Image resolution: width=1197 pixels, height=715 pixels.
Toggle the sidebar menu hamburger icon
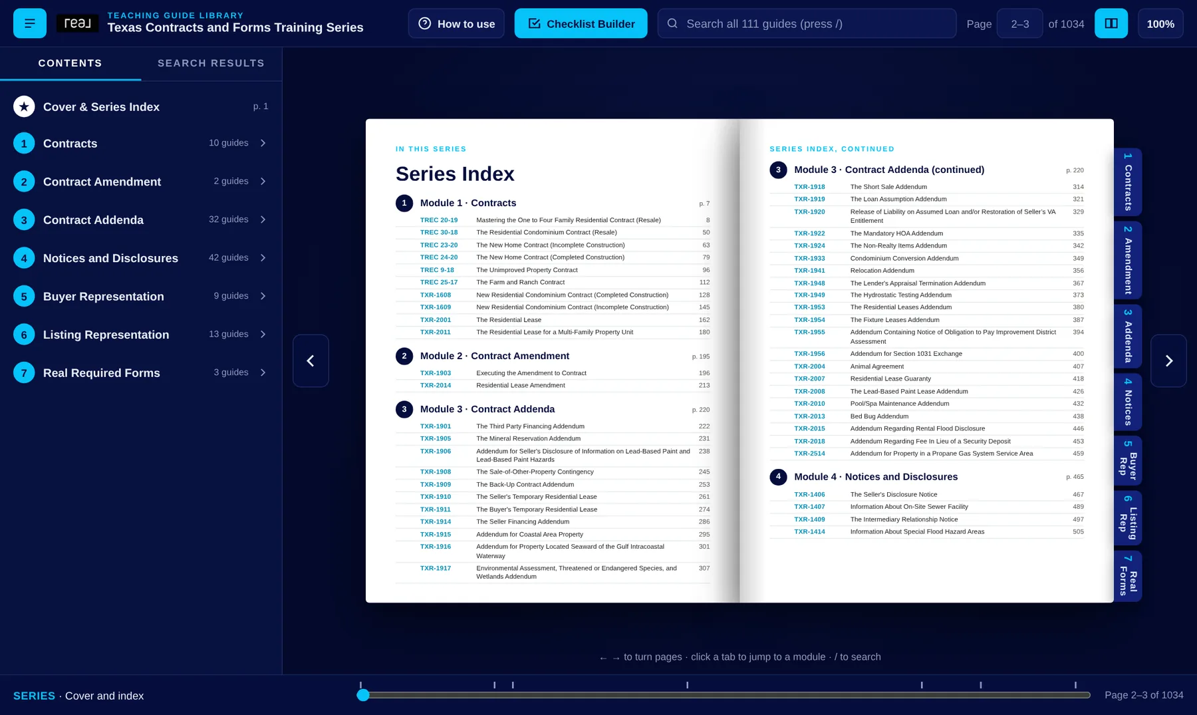(29, 23)
